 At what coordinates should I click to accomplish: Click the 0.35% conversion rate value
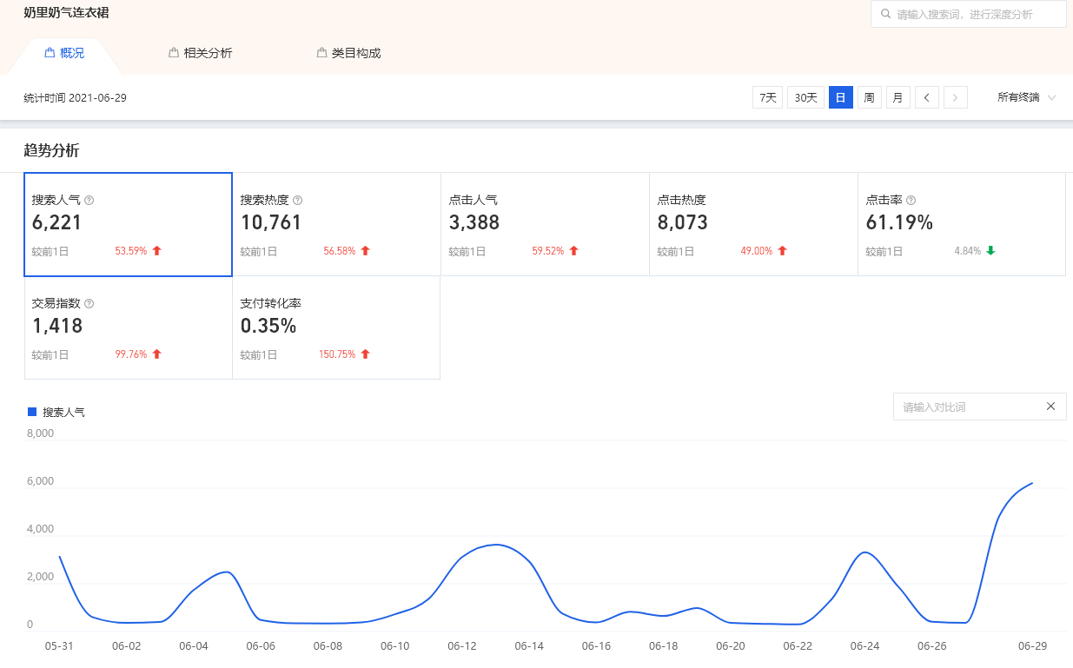pyautogui.click(x=268, y=326)
